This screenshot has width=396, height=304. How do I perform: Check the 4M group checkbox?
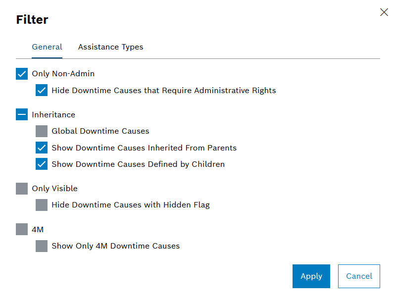[22, 229]
